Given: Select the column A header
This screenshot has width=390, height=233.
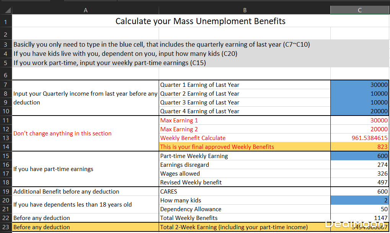Looking at the screenshot, I should click(85, 10).
